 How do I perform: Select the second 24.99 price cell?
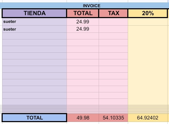tap(83, 29)
